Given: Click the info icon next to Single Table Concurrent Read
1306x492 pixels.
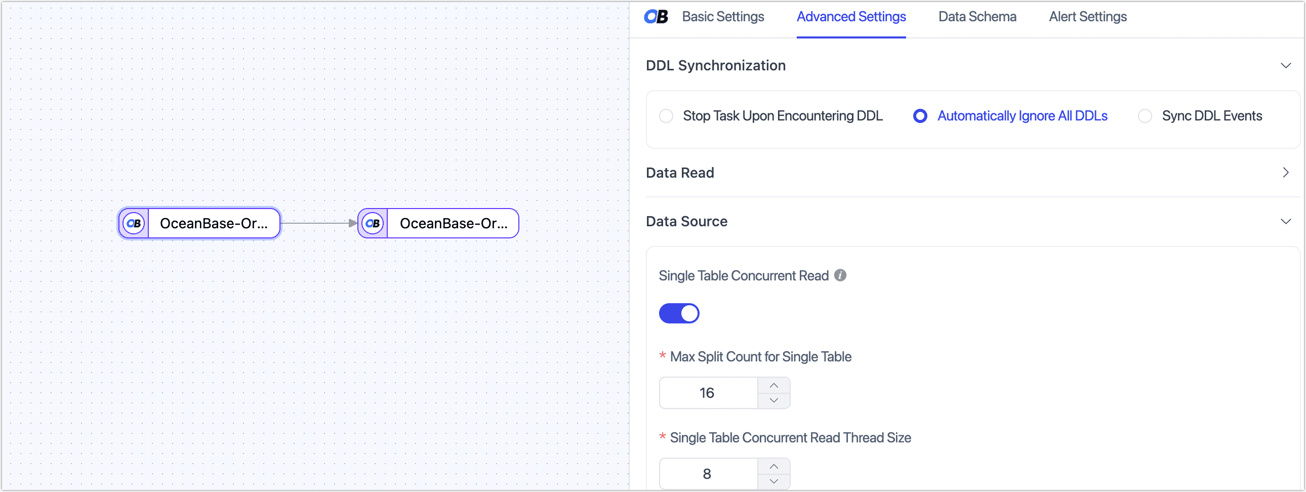Looking at the screenshot, I should click(x=841, y=275).
